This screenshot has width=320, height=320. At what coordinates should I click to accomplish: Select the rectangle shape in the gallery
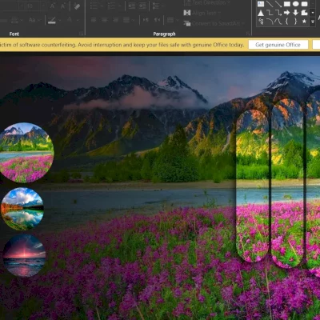pos(287,4)
